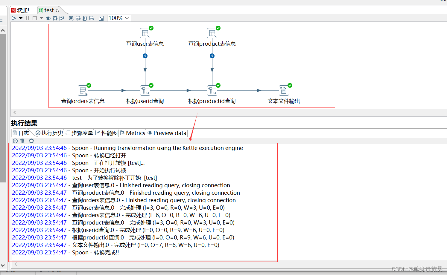This screenshot has width=447, height=275.
Task: Click left panel scroll up arrow
Action: [3, 30]
